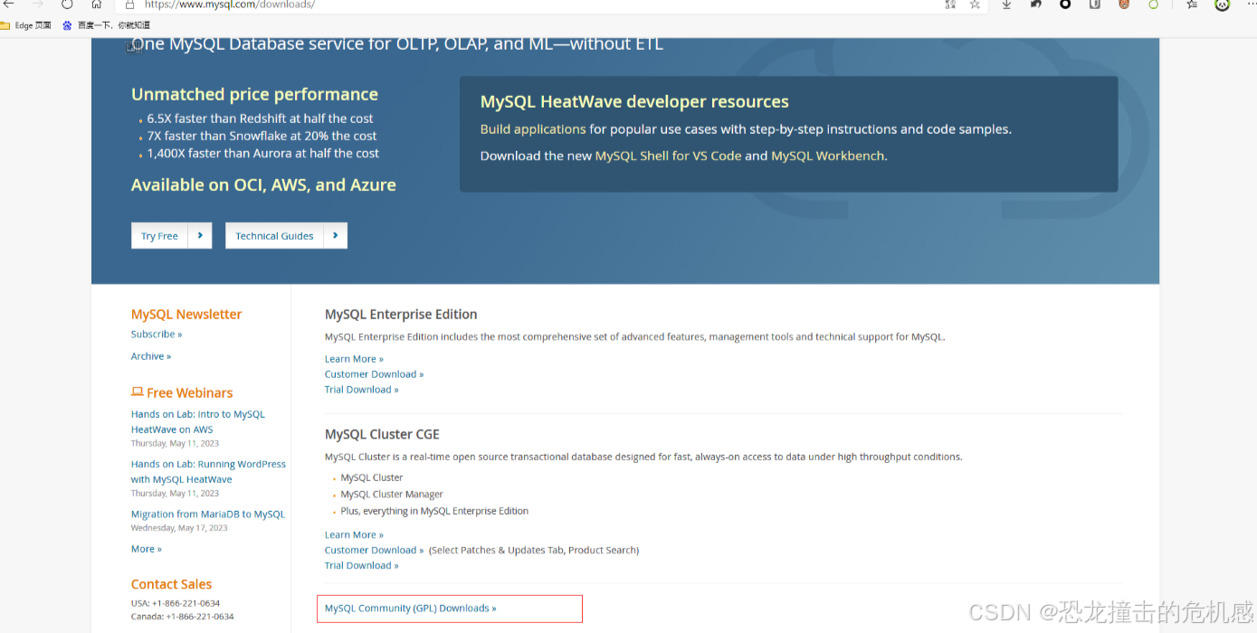Click Trial Download under Enterprise Edition
1257x633 pixels.
point(361,390)
